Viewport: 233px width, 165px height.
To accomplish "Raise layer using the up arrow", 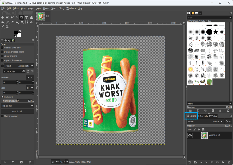I will [x=201, y=162].
